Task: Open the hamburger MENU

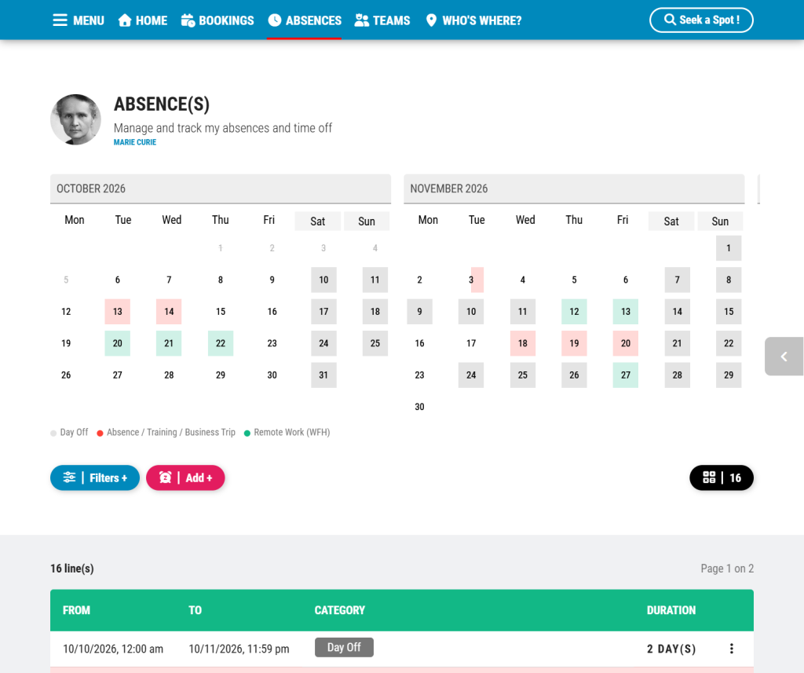Action: (79, 20)
